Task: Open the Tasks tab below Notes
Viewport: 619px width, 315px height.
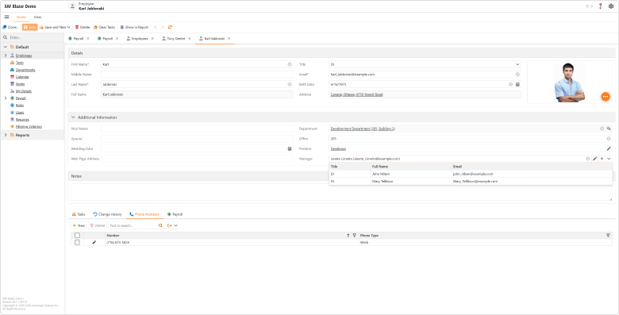Action: coord(78,214)
